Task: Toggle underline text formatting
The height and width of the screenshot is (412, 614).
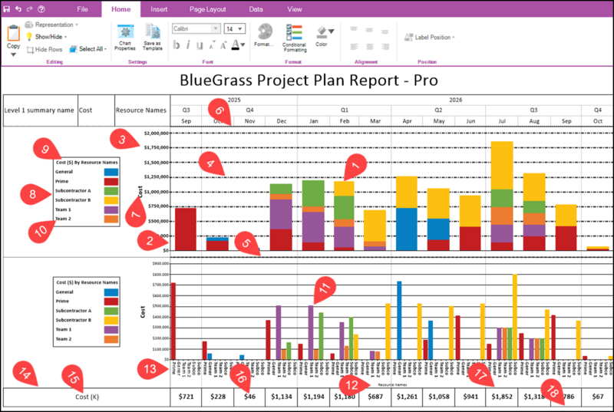Action: click(x=200, y=45)
